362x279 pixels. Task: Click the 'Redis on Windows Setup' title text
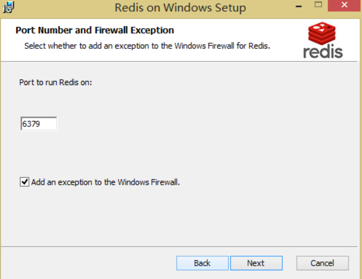pyautogui.click(x=180, y=8)
